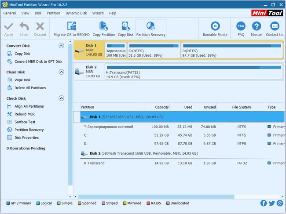
Task: Click the Apply checkmark icon
Action: coord(8,27)
